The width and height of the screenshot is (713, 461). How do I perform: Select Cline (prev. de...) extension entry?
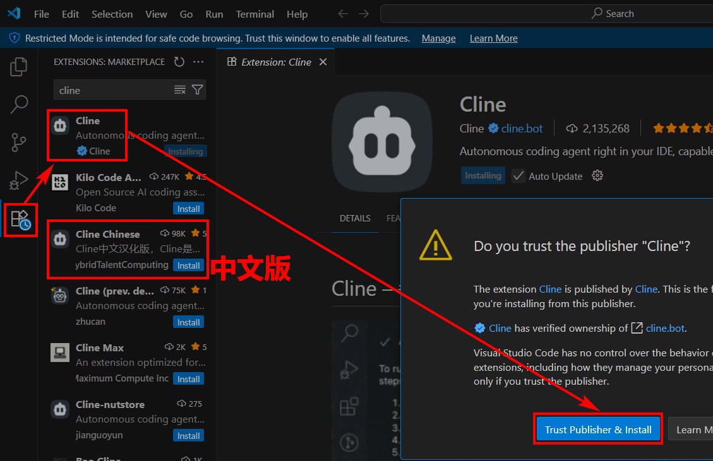[x=128, y=306]
